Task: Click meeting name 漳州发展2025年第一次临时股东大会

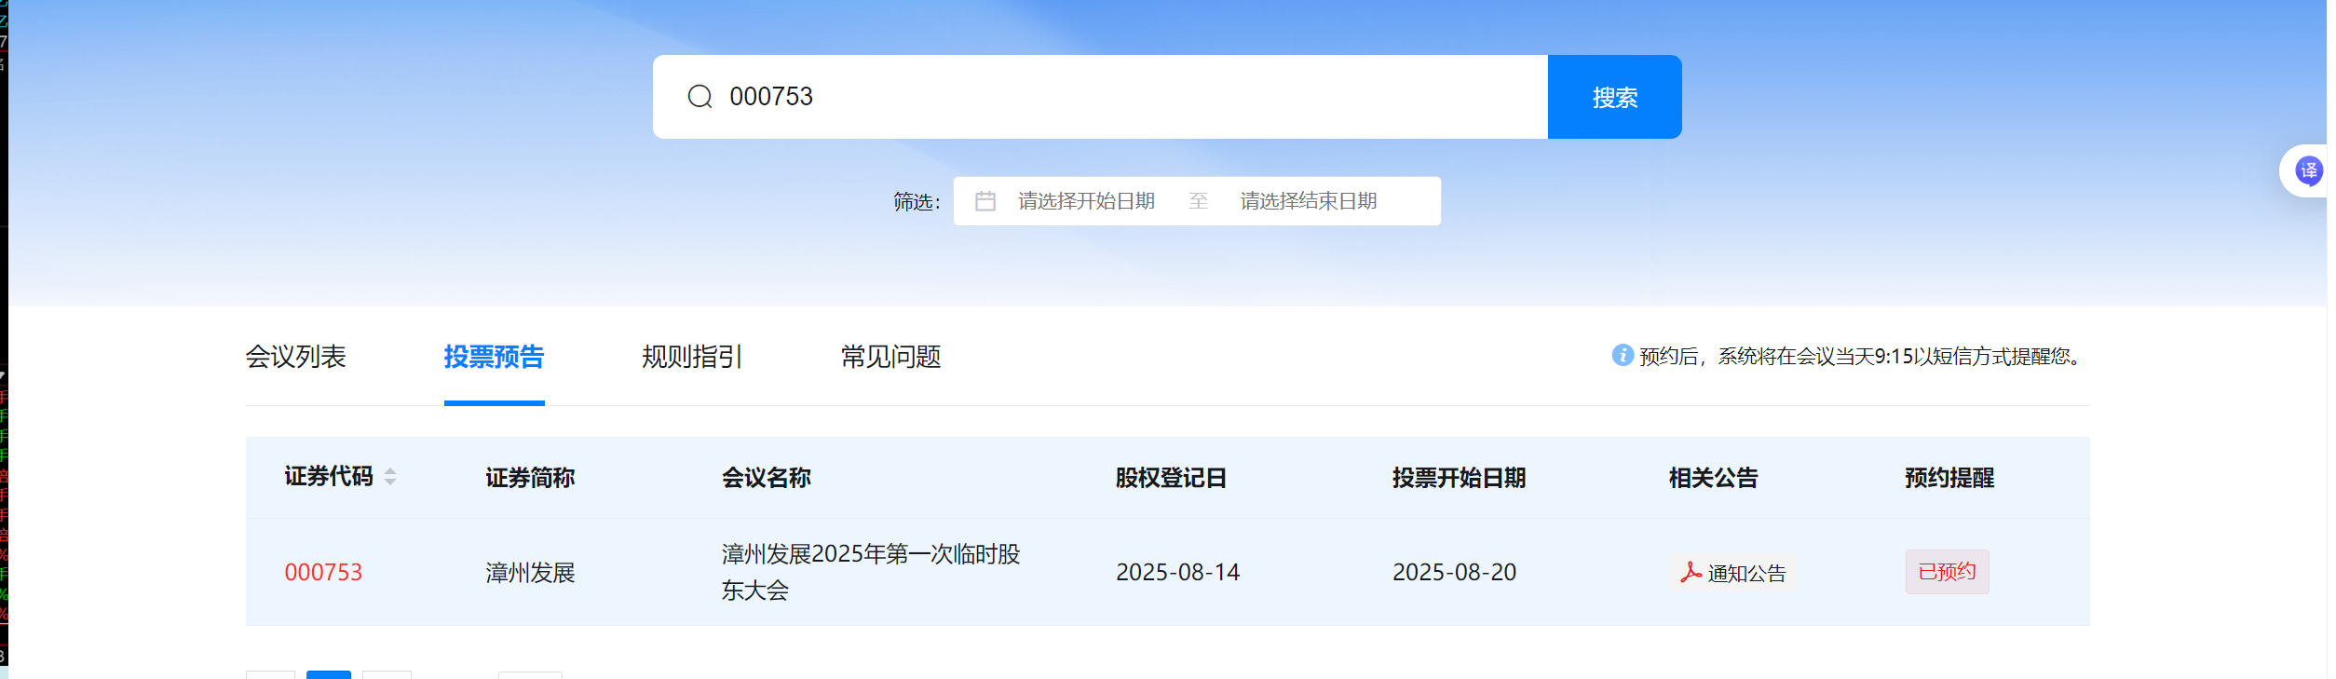Action: click(x=871, y=572)
